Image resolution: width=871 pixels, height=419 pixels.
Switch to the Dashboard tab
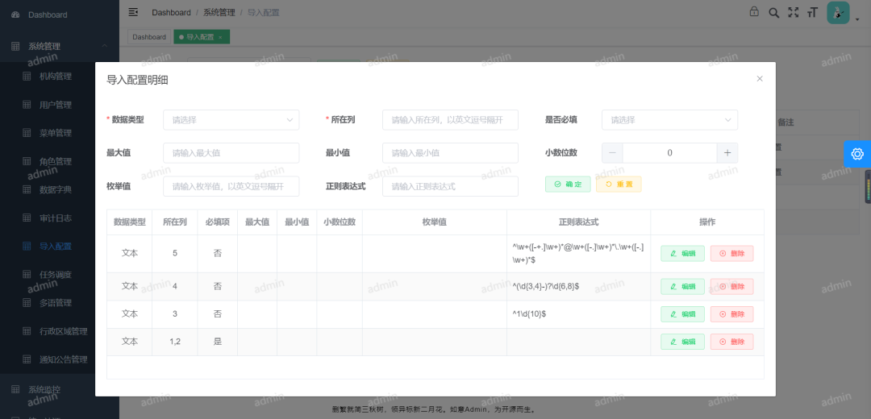pos(149,37)
